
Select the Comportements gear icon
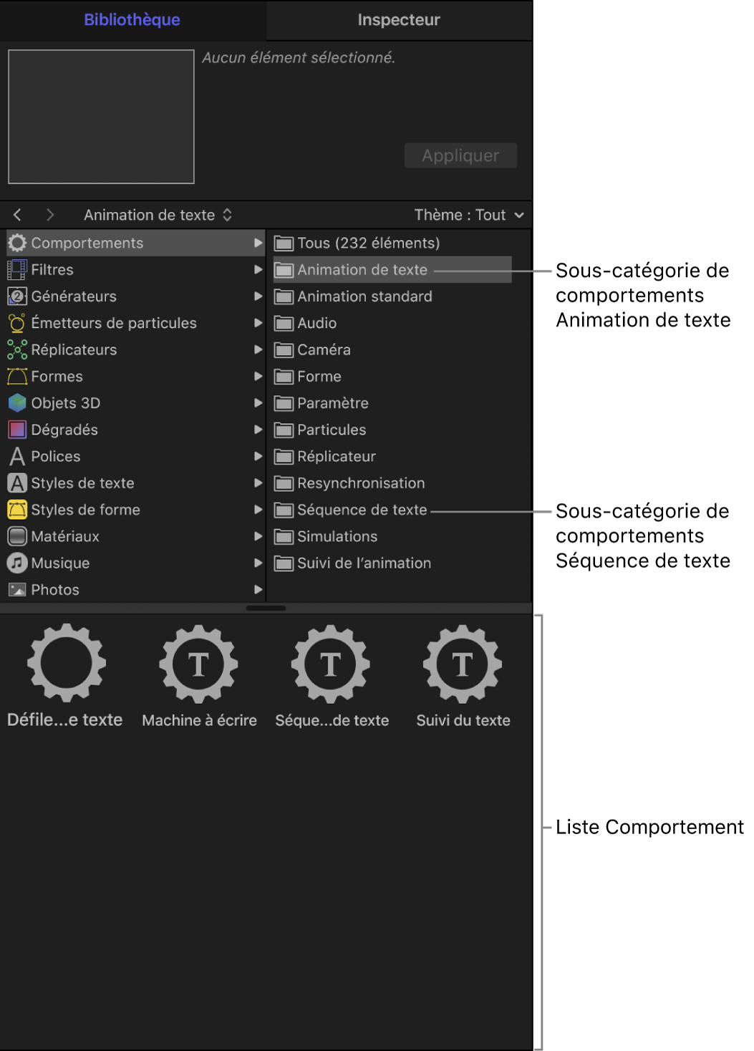tap(17, 243)
